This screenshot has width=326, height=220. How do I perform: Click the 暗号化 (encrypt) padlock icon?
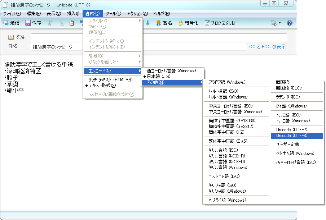pos(180,23)
